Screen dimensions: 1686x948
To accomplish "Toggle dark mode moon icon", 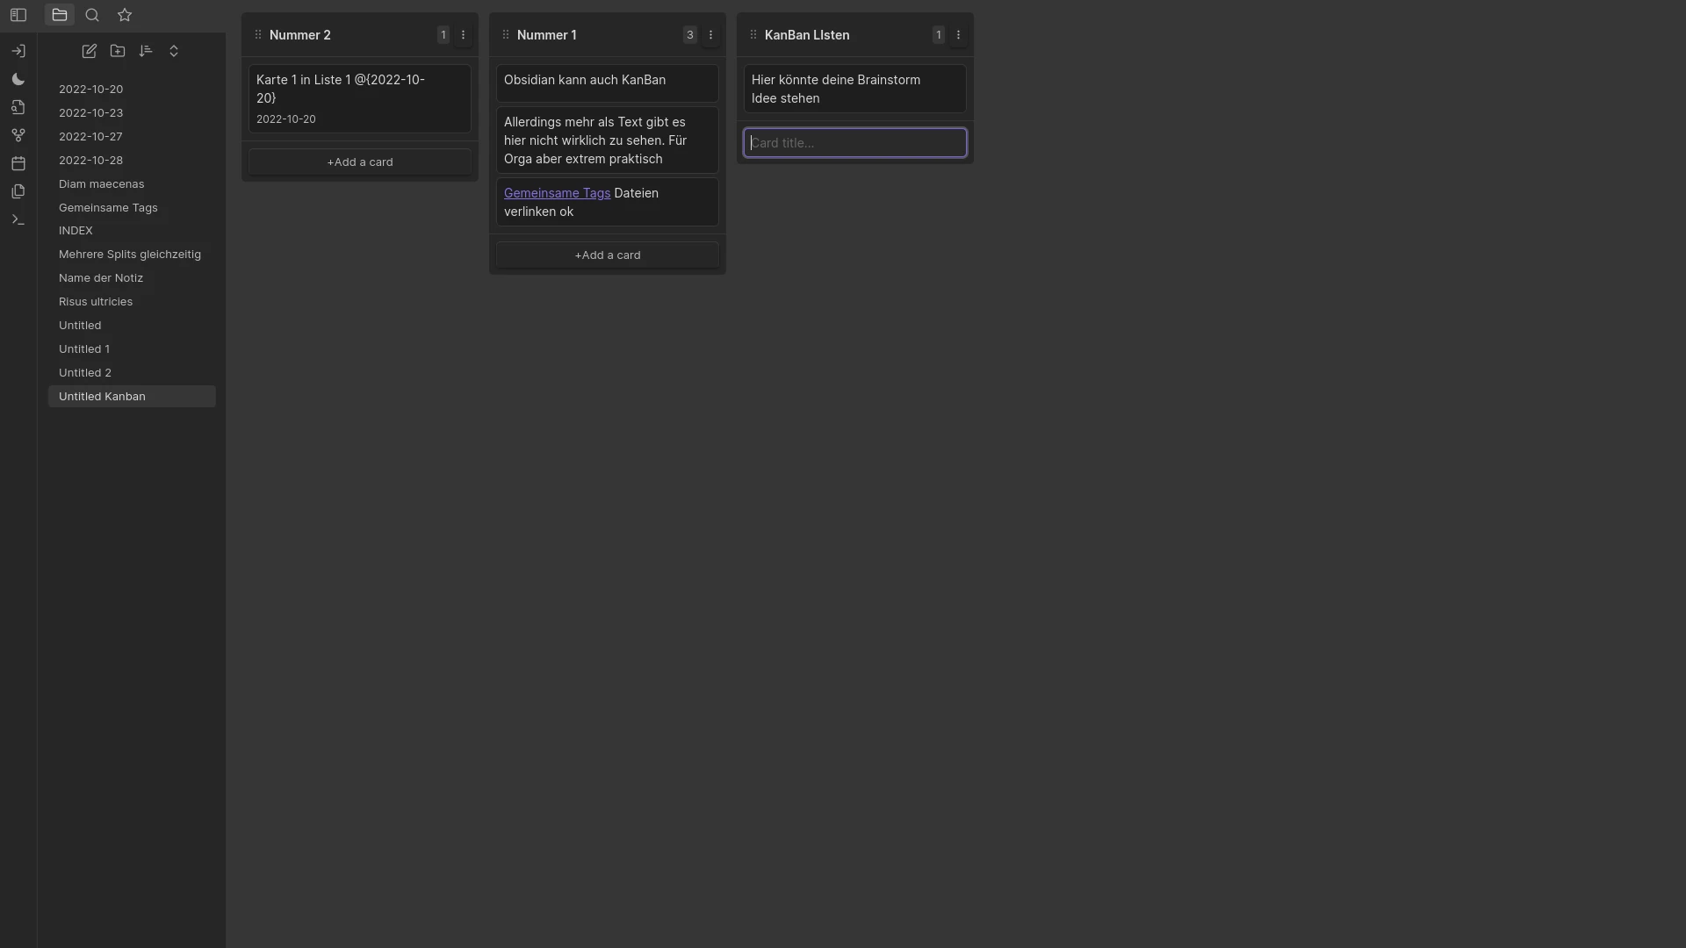I will pyautogui.click(x=18, y=79).
